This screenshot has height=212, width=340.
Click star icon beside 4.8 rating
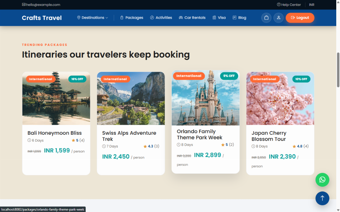[294, 147]
